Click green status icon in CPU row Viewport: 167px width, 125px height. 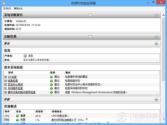(17, 116)
